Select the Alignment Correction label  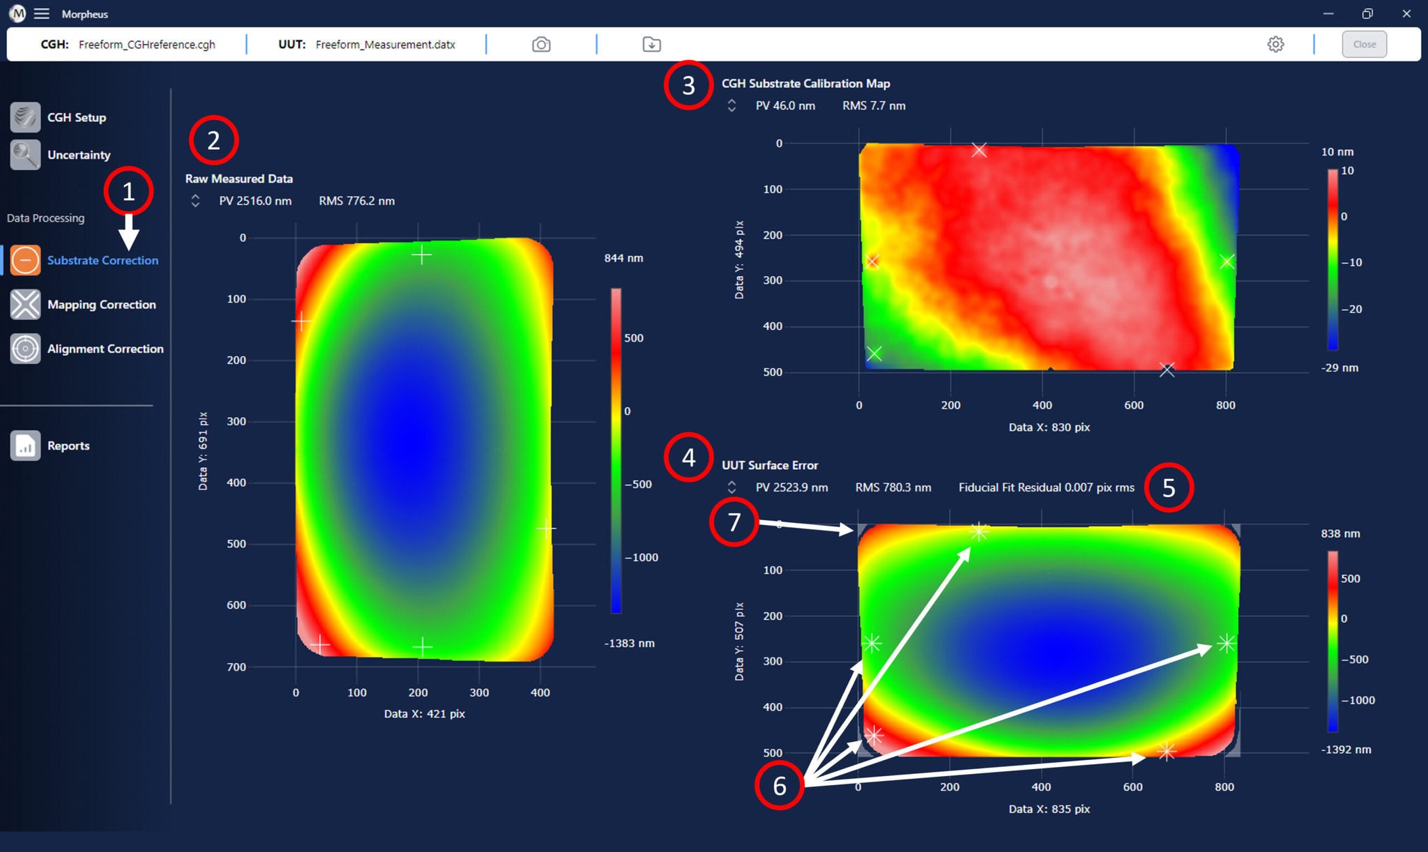coord(105,349)
